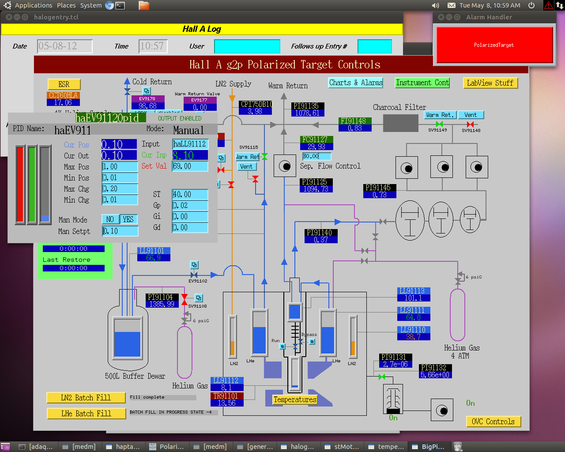Screen dimensions: 565x452
Task: Click Input field showing haLL91112
Action: 190,144
